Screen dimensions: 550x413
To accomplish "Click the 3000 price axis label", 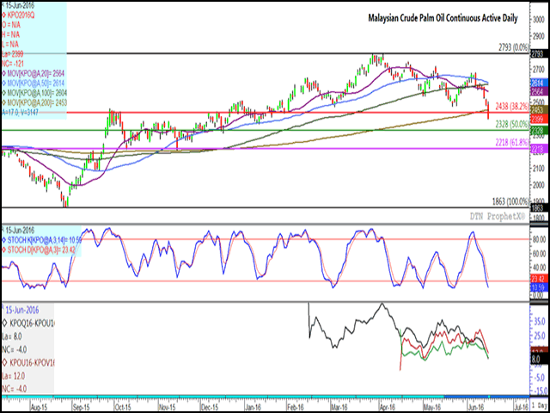I will [539, 21].
